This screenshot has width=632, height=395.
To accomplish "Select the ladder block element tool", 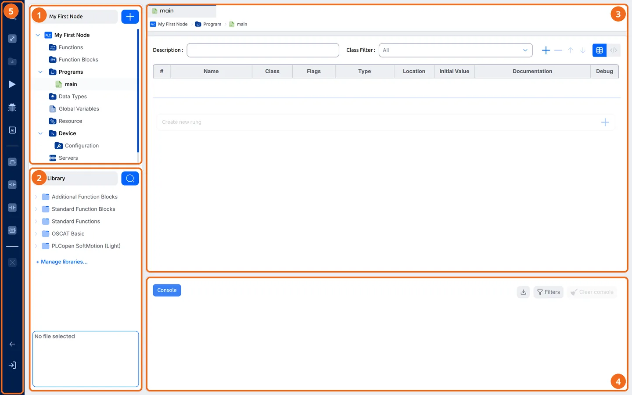I will click(x=12, y=162).
